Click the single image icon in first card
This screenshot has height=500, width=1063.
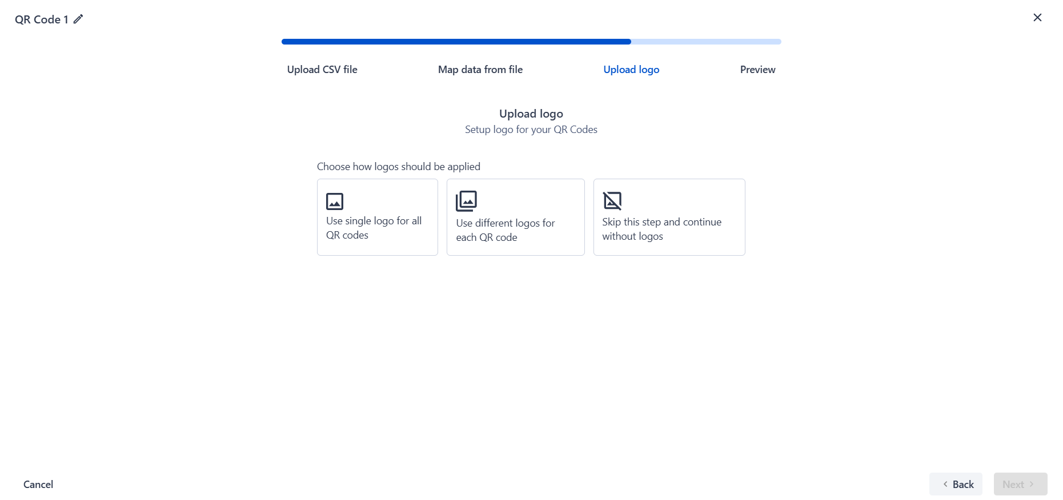click(335, 201)
